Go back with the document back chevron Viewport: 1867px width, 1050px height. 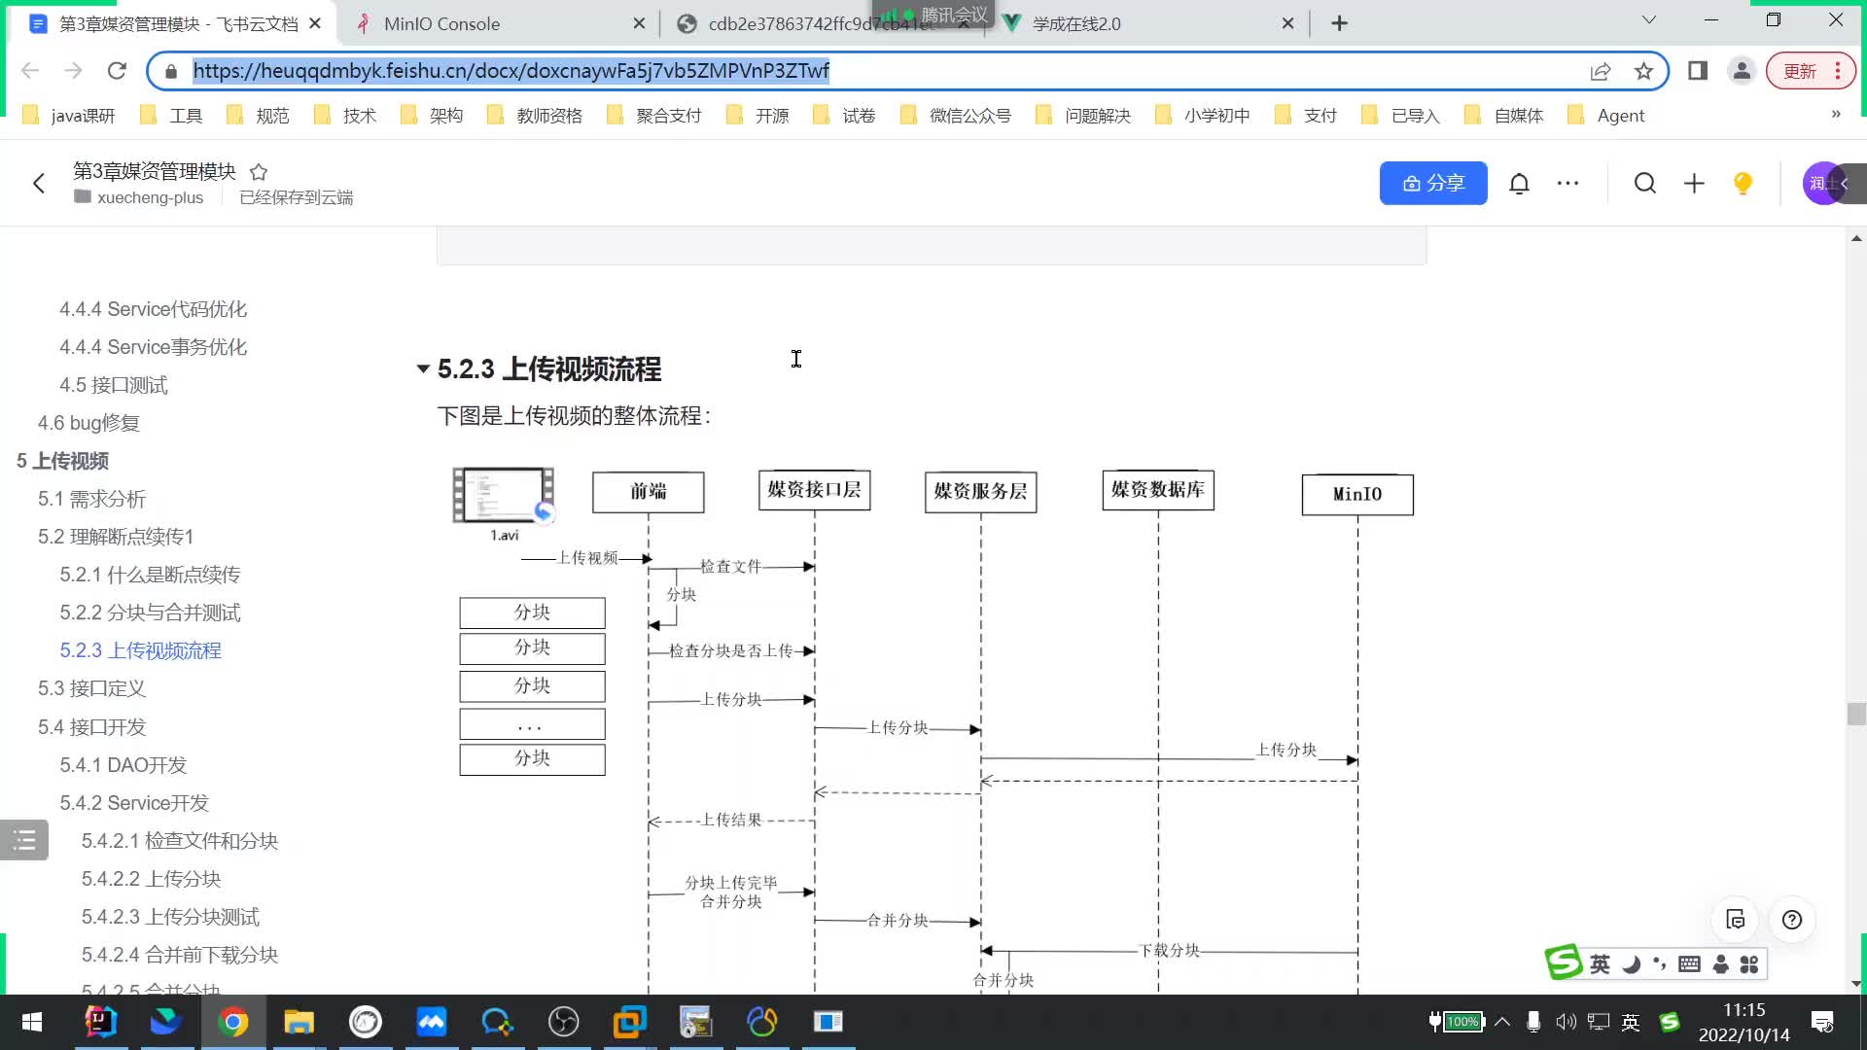pyautogui.click(x=39, y=183)
